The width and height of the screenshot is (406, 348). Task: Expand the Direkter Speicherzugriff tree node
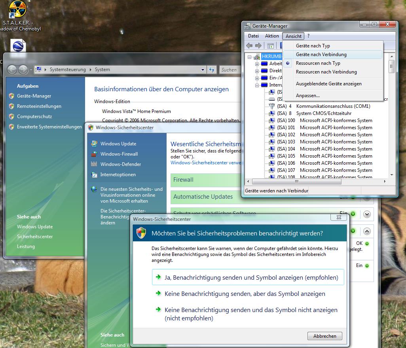(x=257, y=71)
